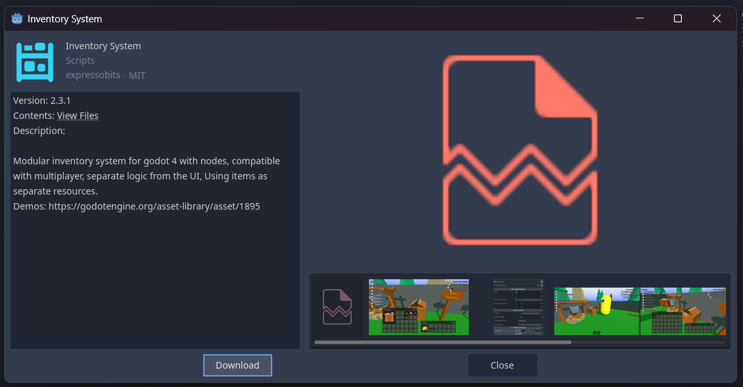Click the Description: label
This screenshot has height=387, width=743.
[39, 131]
